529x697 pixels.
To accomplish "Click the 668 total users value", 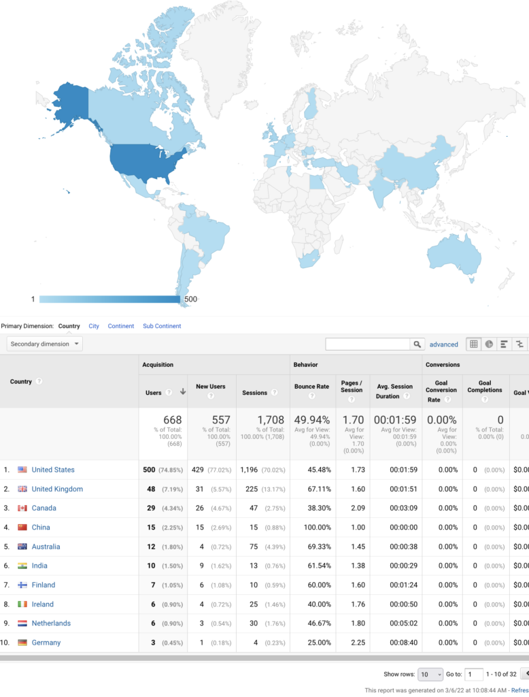I will (x=172, y=420).
